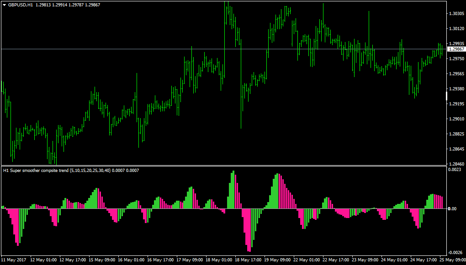Image resolution: width=466 pixels, height=265 pixels.
Task: Select the 11 May 2017 date label
Action: coord(14,260)
